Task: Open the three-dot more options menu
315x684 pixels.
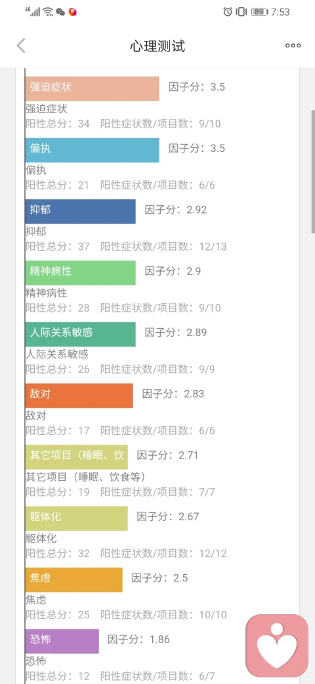Action: [293, 45]
